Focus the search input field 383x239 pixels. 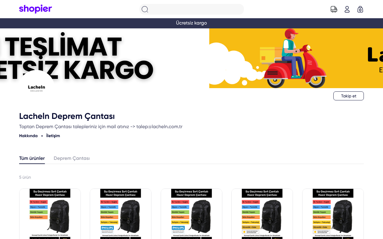tap(191, 9)
